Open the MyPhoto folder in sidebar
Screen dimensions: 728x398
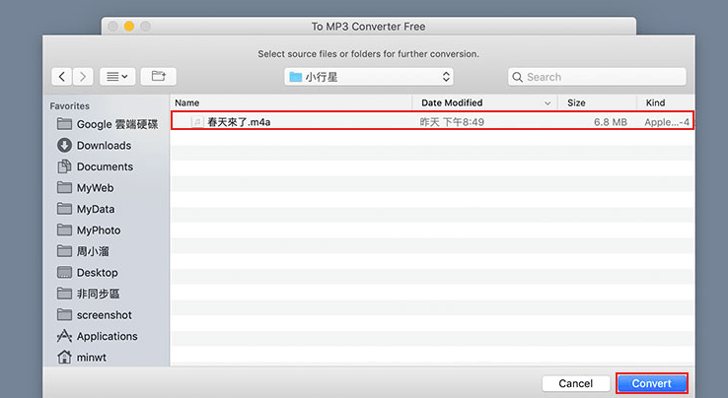[x=88, y=231]
